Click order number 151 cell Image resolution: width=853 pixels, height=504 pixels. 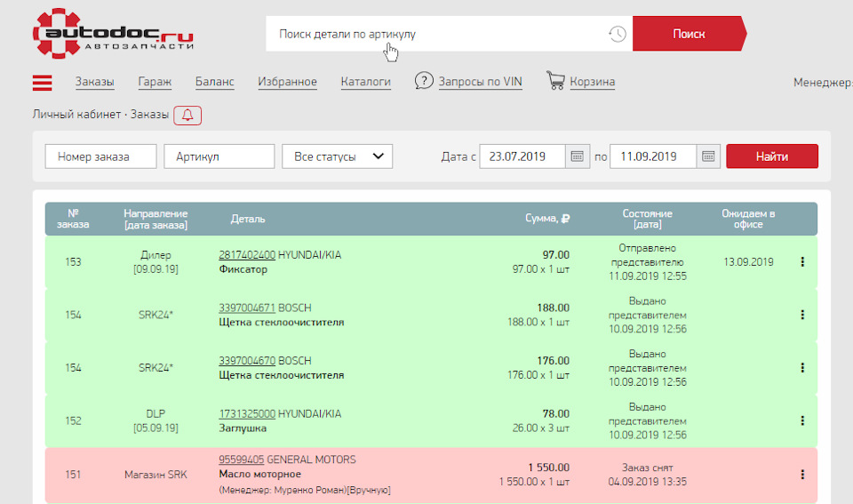pos(73,475)
